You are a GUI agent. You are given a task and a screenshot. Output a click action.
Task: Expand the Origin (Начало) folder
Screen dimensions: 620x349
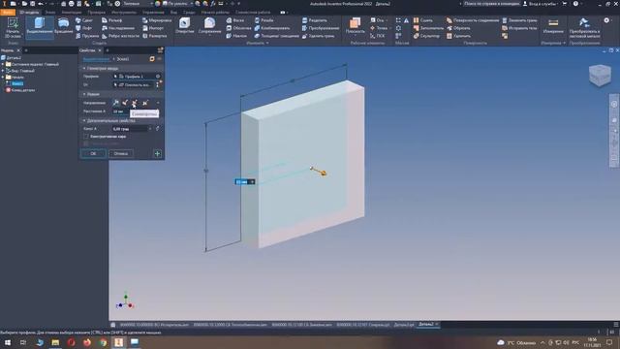click(x=3, y=78)
